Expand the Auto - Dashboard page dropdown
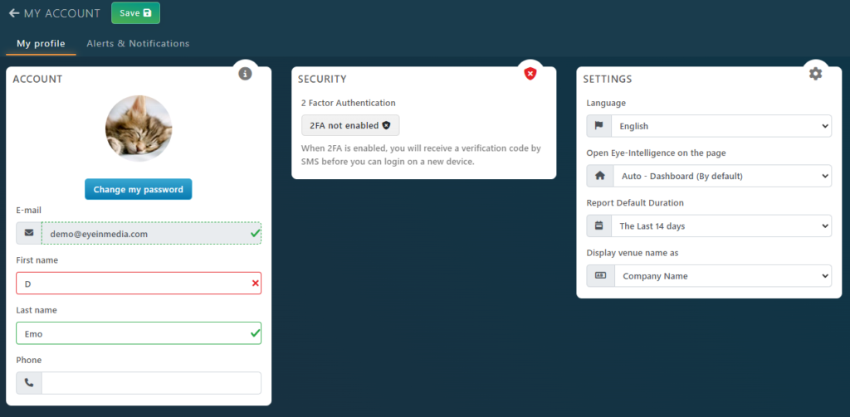The width and height of the screenshot is (850, 417). pos(722,176)
